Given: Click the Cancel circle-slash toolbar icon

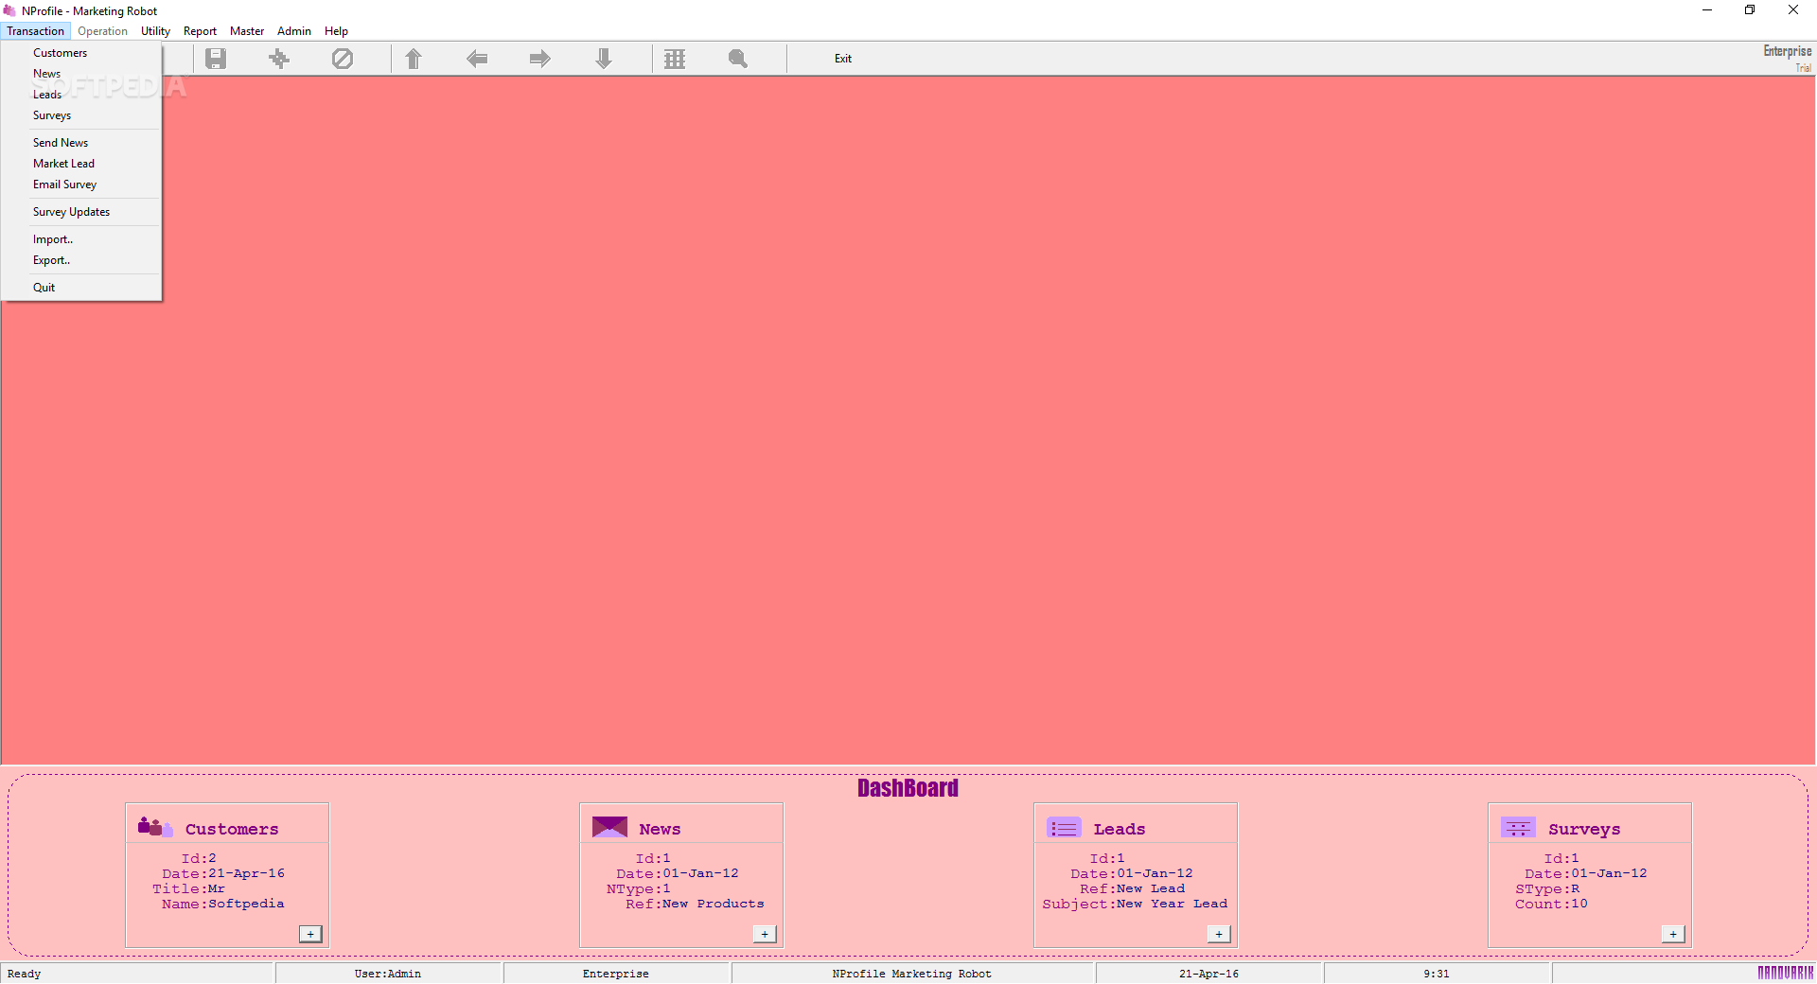Looking at the screenshot, I should [343, 59].
